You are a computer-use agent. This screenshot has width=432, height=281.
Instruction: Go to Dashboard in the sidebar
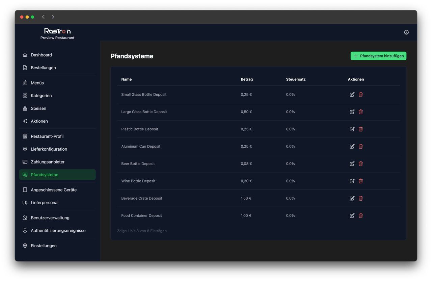click(41, 55)
